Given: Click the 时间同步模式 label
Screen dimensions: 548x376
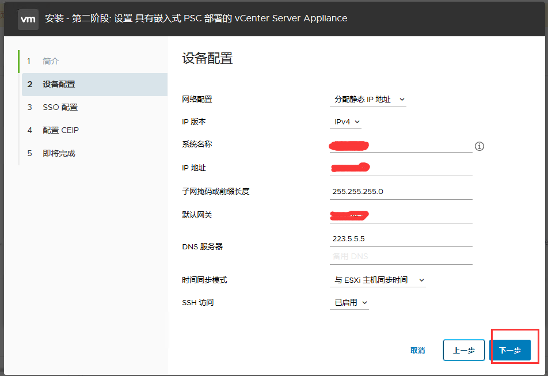Looking at the screenshot, I should click(x=204, y=280).
